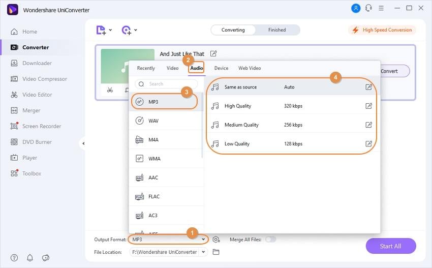This screenshot has height=268, width=432.
Task: Toggle Merge All Files switch
Action: (x=270, y=240)
